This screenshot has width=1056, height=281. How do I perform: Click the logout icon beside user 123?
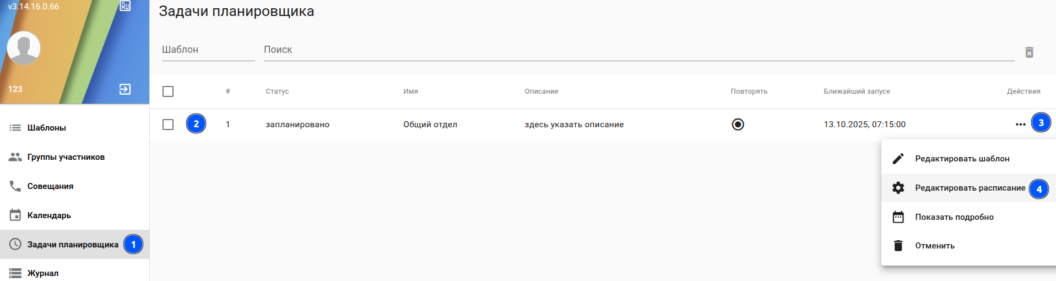click(x=125, y=89)
